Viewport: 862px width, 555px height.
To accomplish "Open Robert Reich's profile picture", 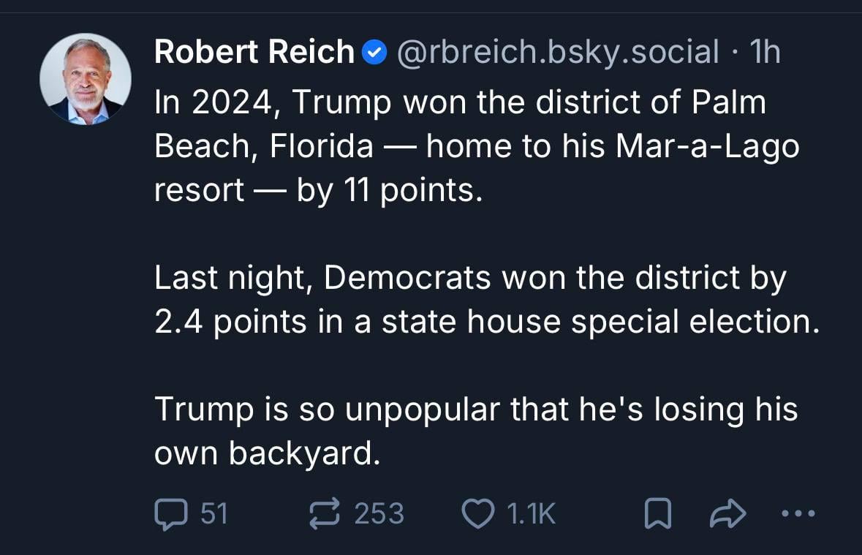I will [x=86, y=78].
